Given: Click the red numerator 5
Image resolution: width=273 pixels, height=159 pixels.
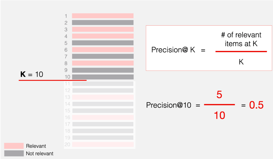Looking at the screenshot, I should click(x=219, y=95).
